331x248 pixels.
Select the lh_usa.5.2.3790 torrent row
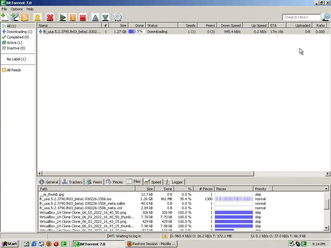(x=184, y=32)
